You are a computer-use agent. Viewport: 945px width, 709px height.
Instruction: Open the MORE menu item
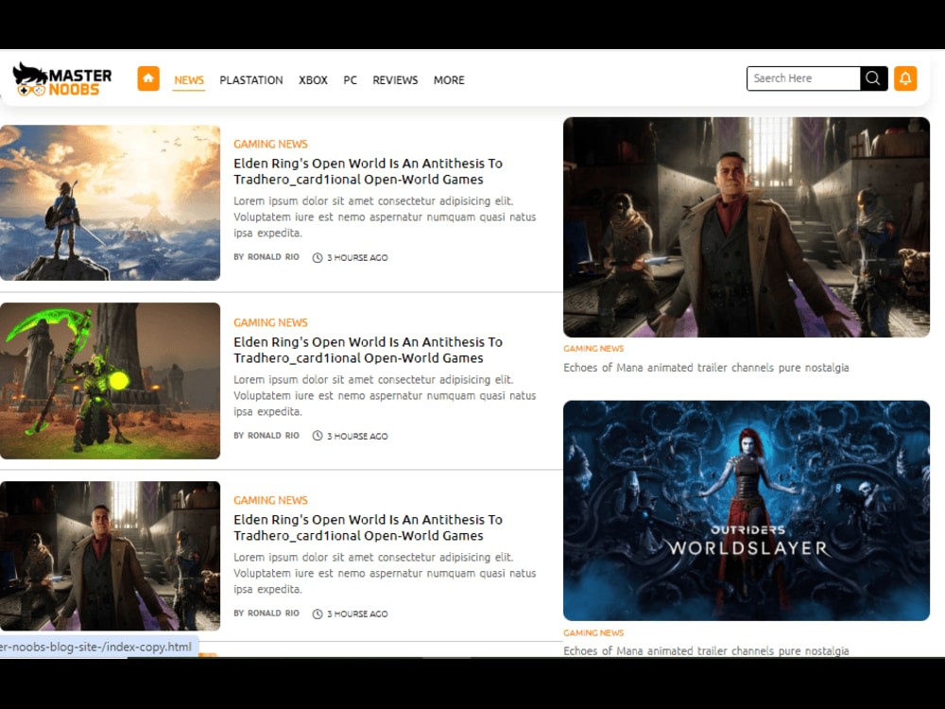(x=449, y=80)
